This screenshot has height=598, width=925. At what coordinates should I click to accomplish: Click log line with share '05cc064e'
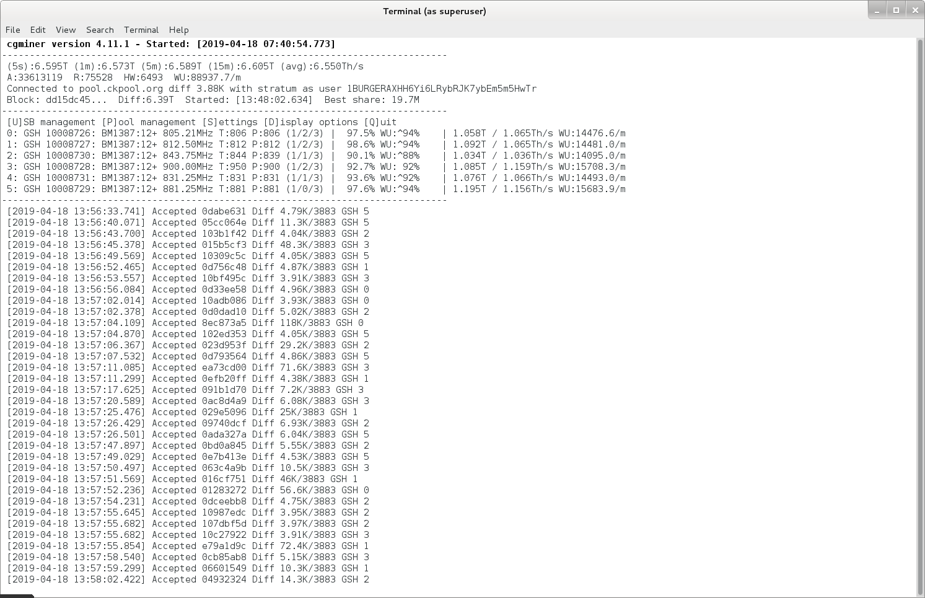(188, 222)
